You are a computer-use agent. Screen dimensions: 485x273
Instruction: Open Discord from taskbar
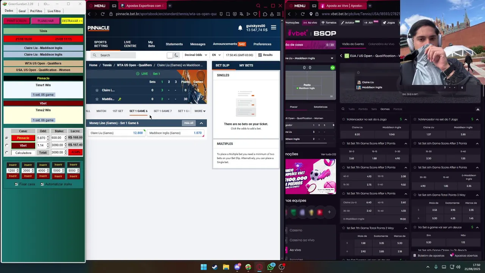point(237,267)
